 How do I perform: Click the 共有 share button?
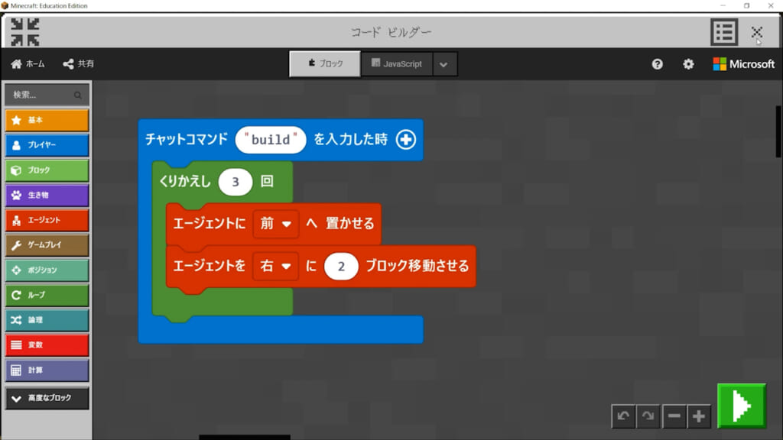tap(79, 64)
